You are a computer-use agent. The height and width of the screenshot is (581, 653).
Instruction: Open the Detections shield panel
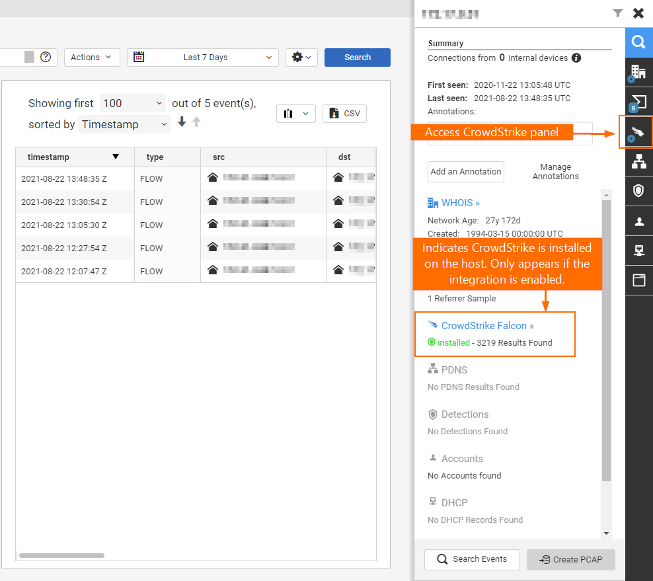click(x=638, y=191)
